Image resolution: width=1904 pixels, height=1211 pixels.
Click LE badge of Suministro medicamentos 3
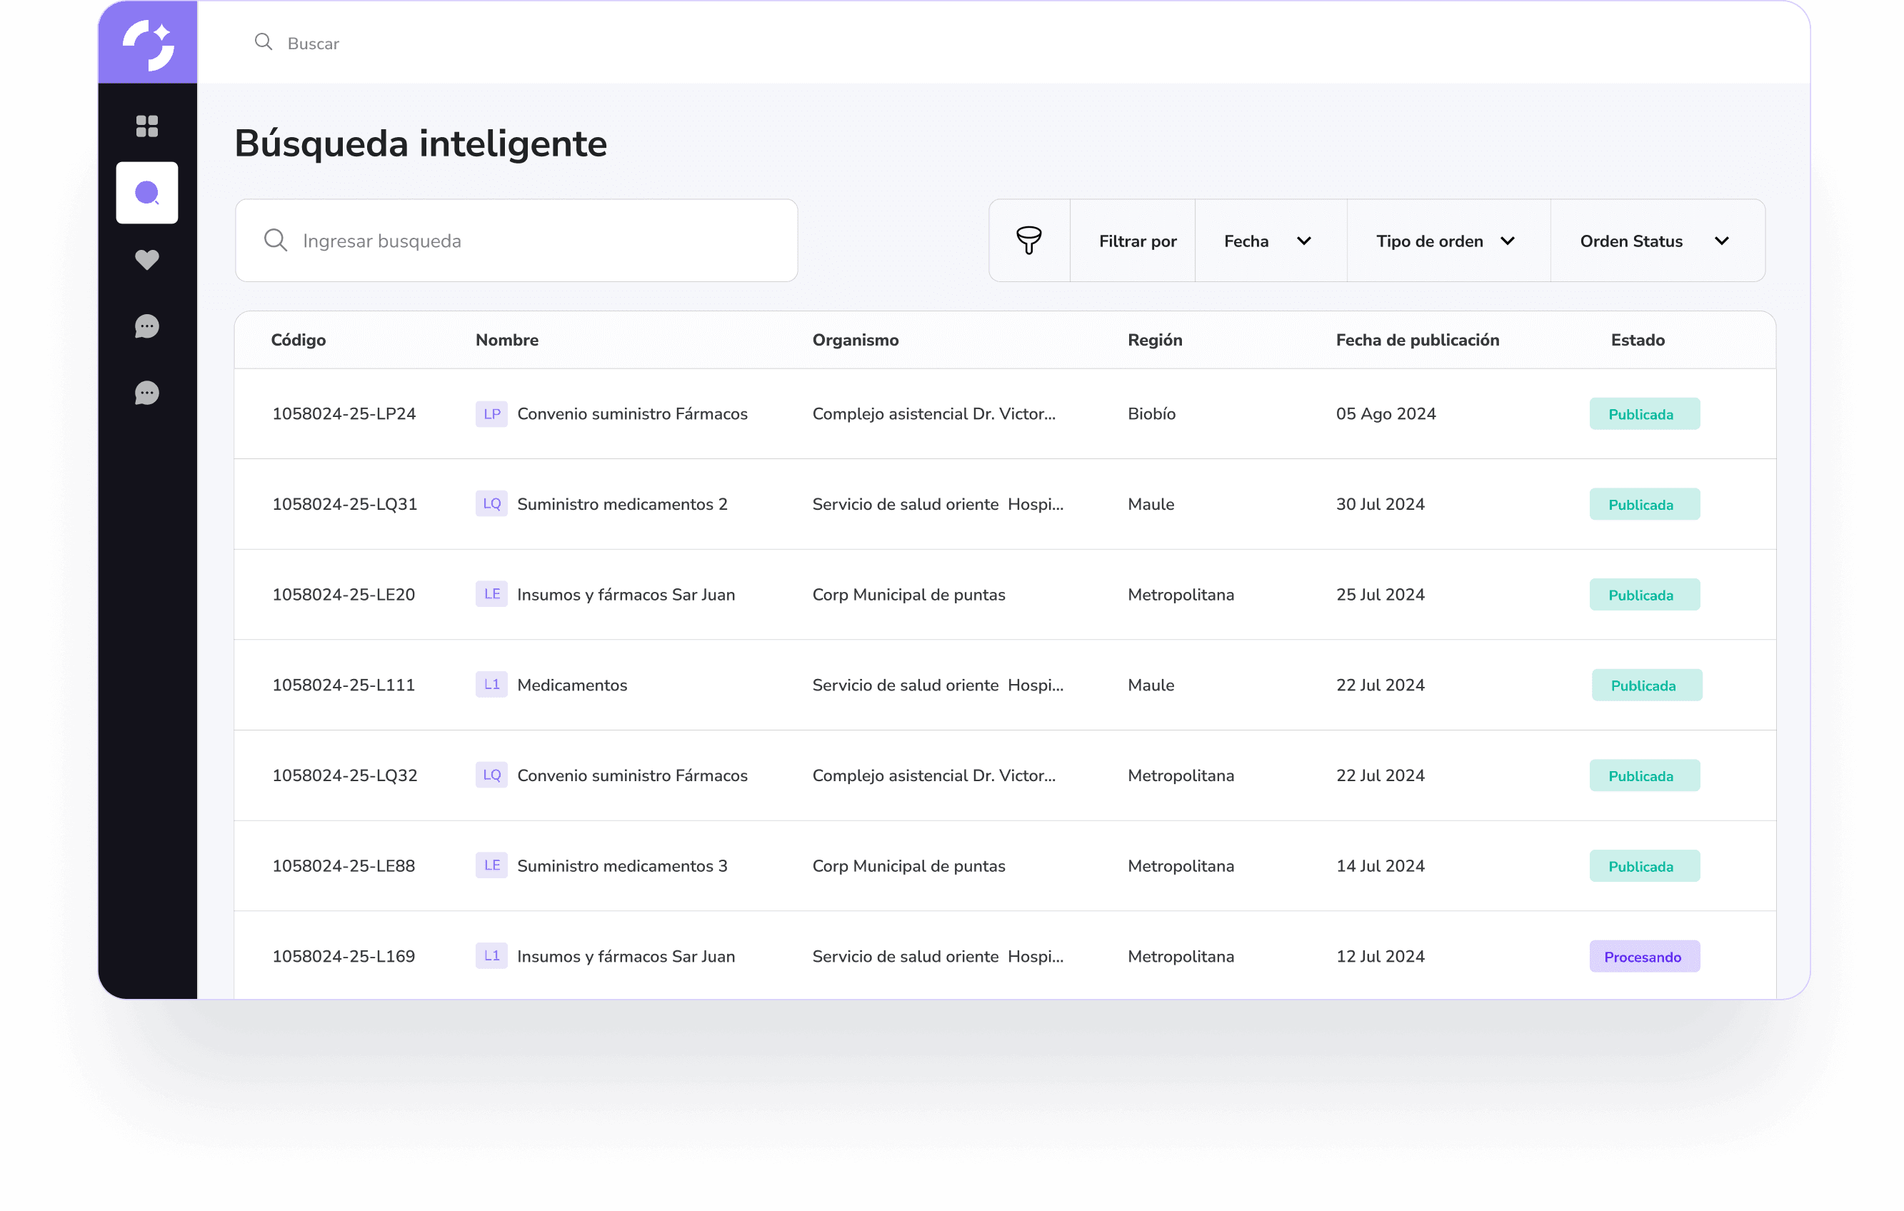tap(491, 865)
